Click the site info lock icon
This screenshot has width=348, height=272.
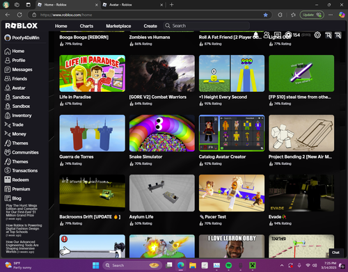coord(34,15)
